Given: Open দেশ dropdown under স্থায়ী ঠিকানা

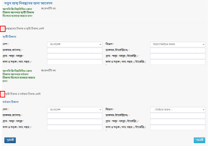Looking at the screenshot, I should coord(75,44).
